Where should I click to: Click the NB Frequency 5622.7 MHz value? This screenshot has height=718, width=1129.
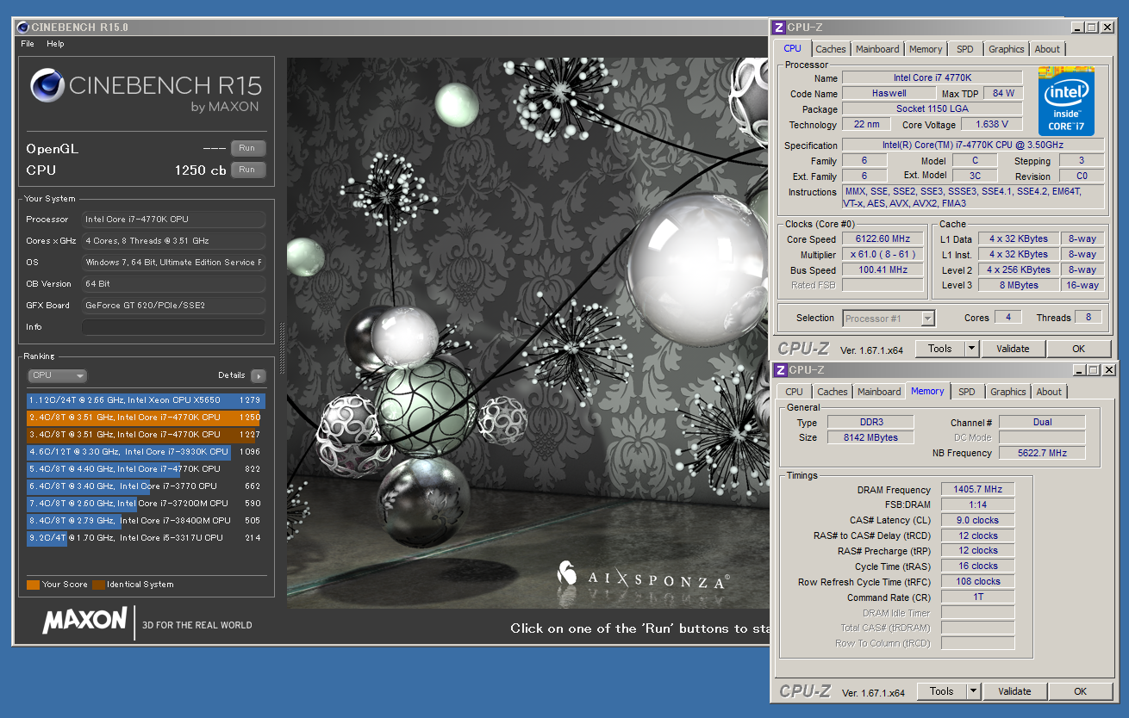[x=1043, y=453]
